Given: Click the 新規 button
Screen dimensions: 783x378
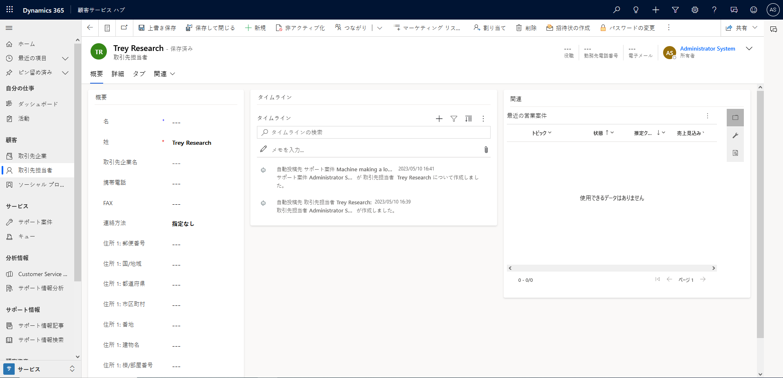Looking at the screenshot, I should click(255, 28).
